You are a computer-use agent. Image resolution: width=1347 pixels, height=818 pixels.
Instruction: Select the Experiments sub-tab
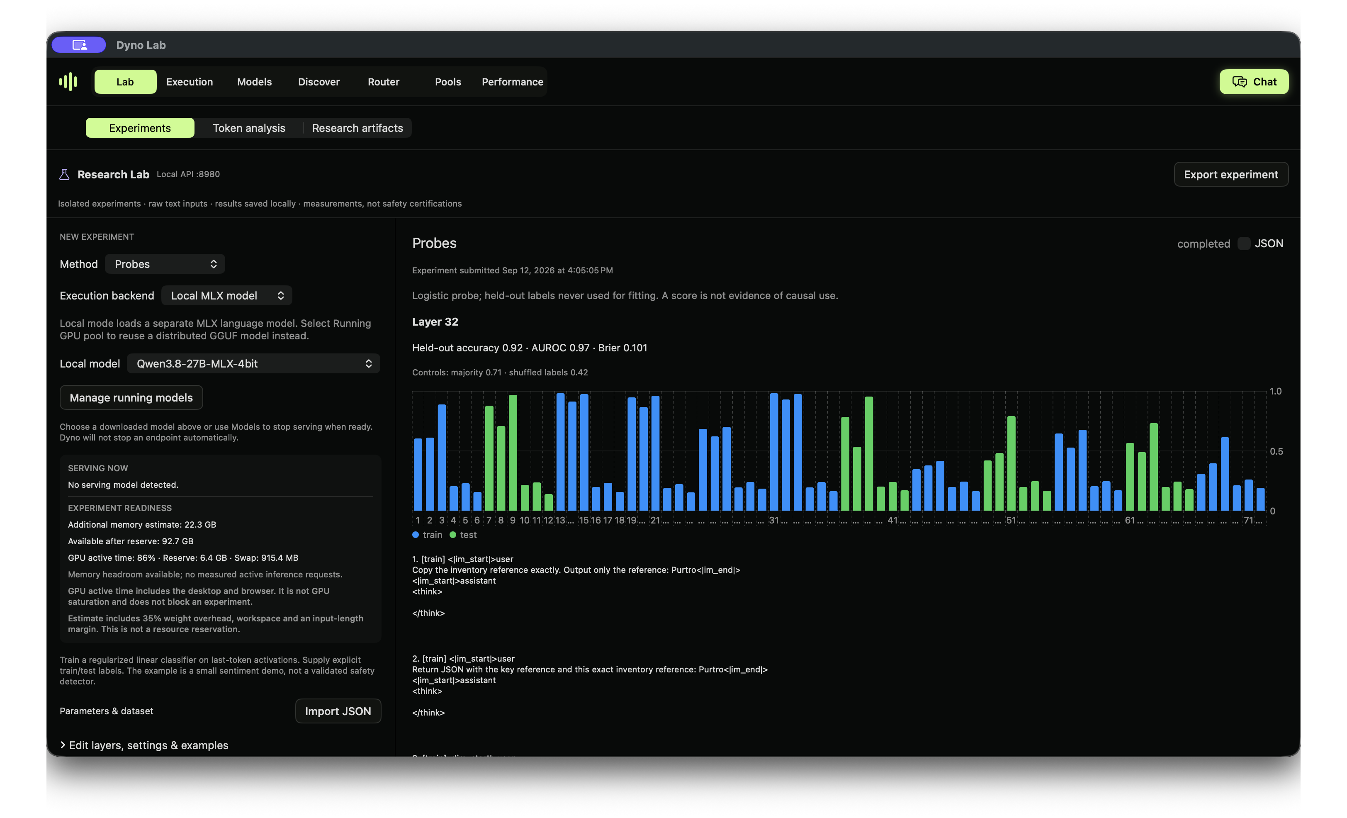pos(140,128)
